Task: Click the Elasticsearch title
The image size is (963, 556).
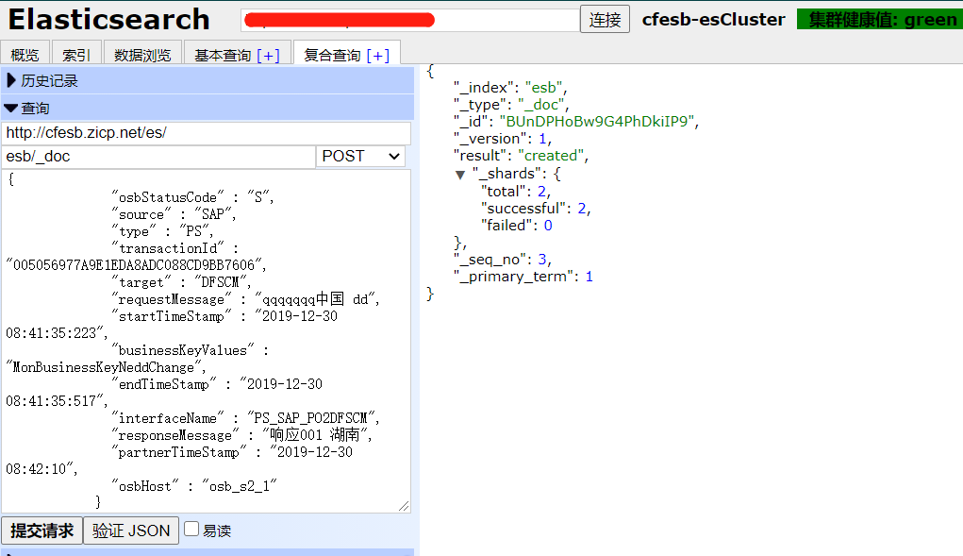Action: pyautogui.click(x=108, y=19)
